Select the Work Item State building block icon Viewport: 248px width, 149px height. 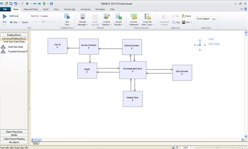[3, 47]
